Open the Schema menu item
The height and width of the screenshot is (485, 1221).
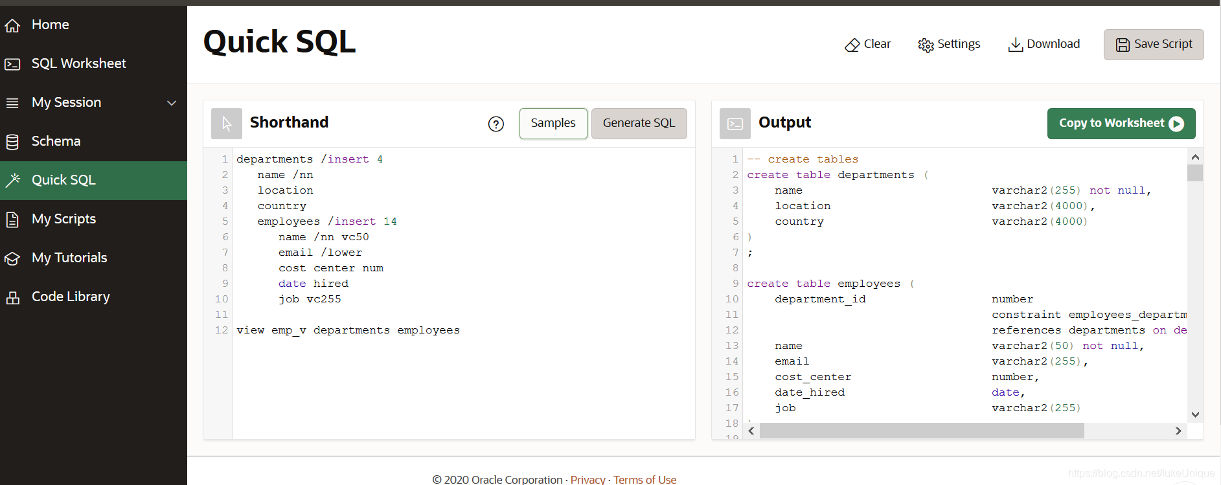pyautogui.click(x=93, y=141)
